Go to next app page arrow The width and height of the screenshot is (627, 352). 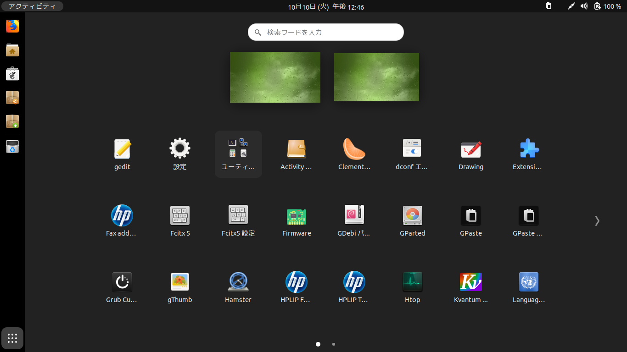[597, 221]
